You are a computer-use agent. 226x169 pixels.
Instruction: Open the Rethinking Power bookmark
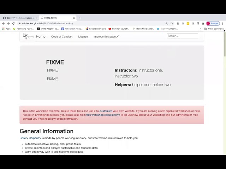[x=23, y=29]
